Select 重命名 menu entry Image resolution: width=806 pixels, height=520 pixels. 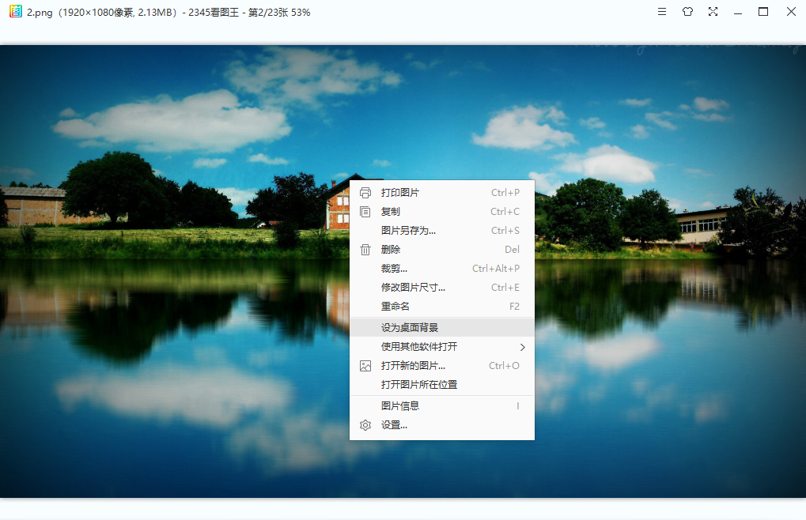[x=442, y=307]
